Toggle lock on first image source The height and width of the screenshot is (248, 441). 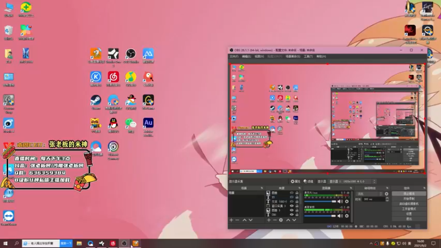pos(297,193)
